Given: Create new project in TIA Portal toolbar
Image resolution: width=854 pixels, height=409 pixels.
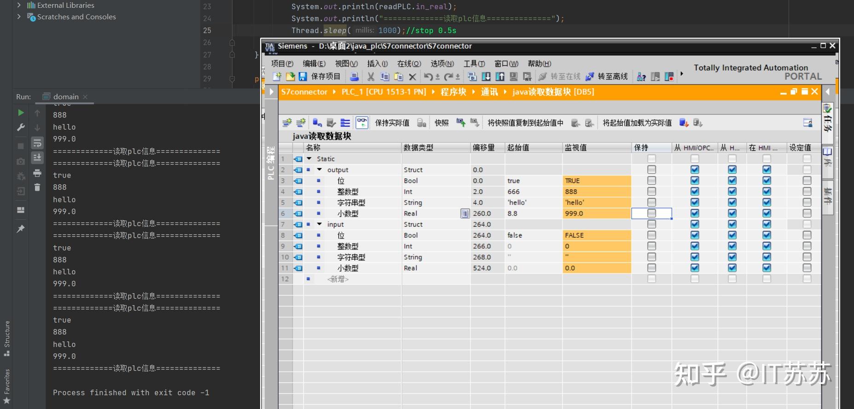Looking at the screenshot, I should (x=277, y=77).
